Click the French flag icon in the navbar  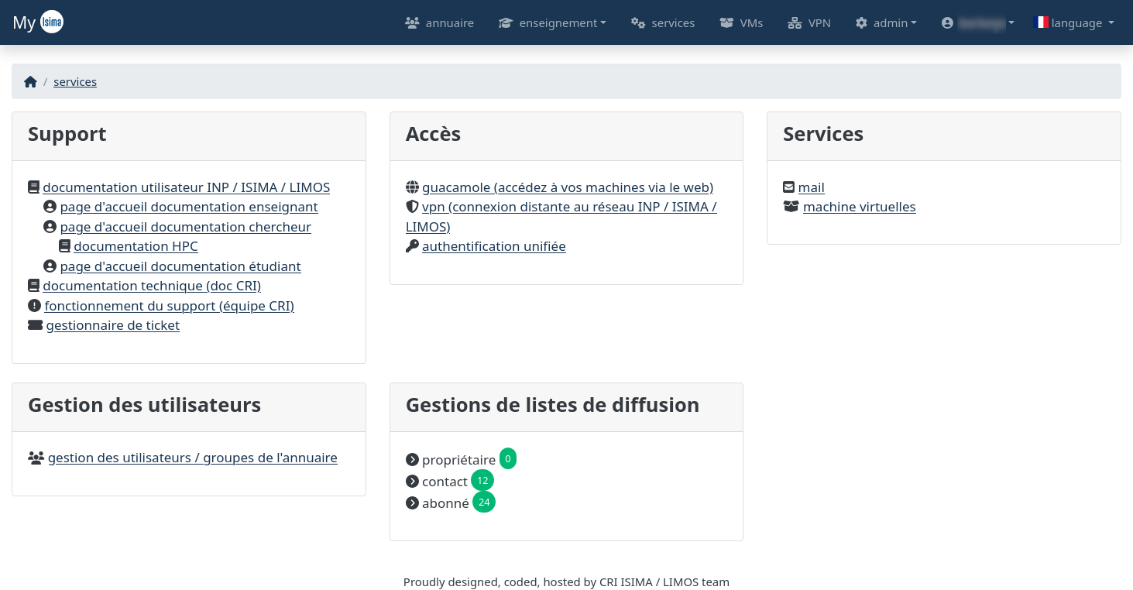click(1042, 22)
